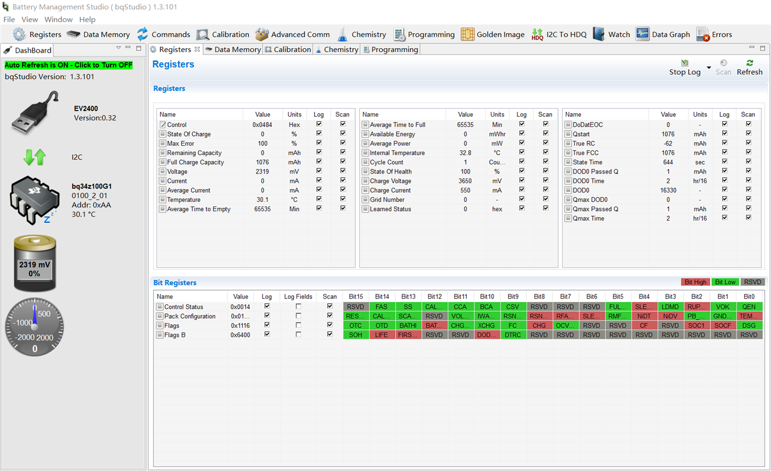Click the EV2400 USB adapter icon
This screenshot has width=771, height=471.
coord(35,113)
